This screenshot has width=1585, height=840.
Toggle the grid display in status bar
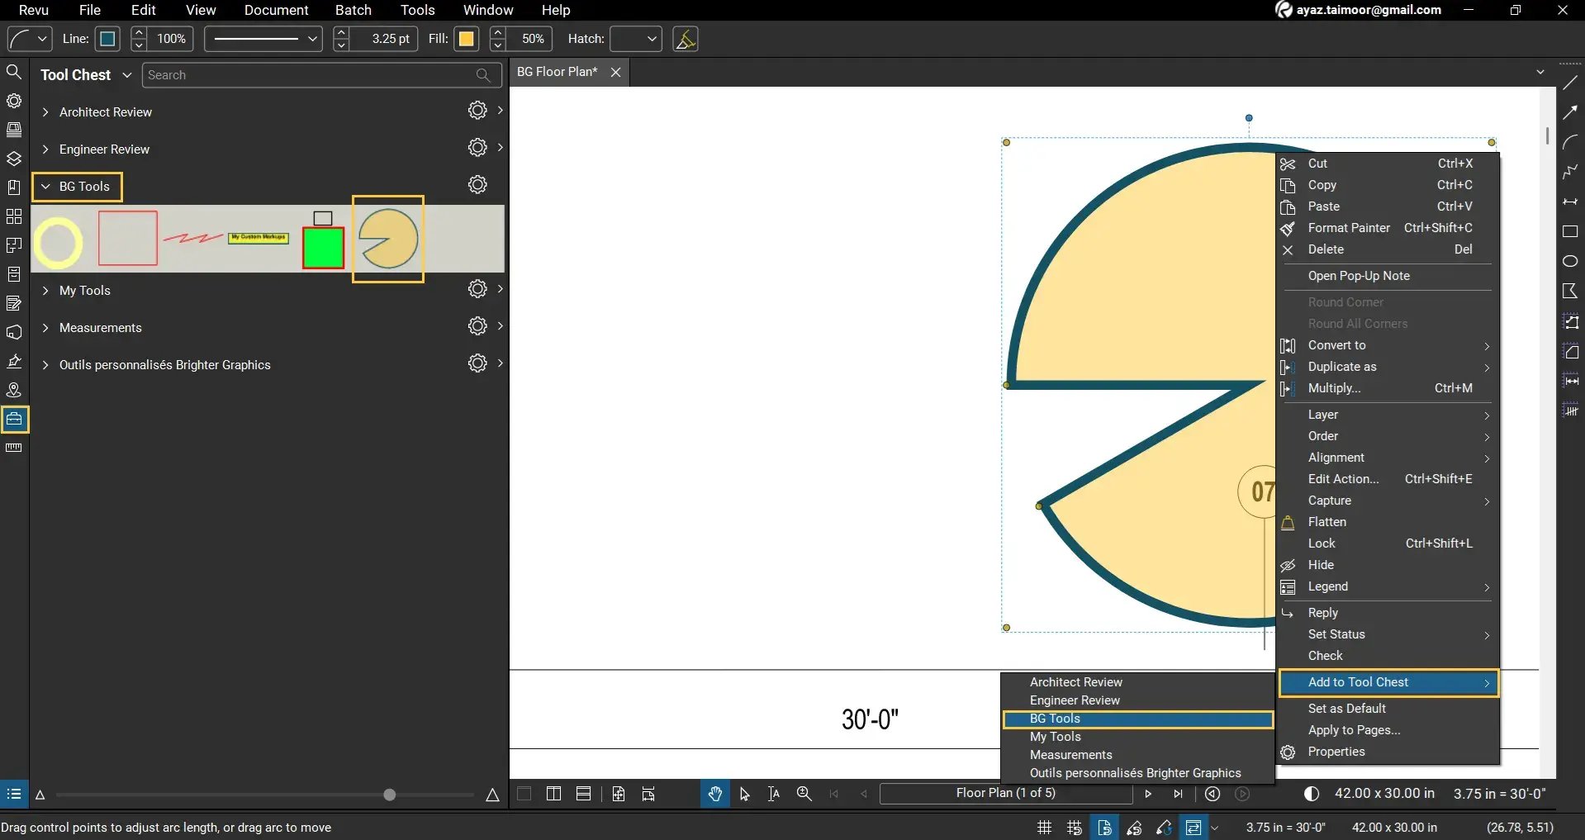(1042, 827)
